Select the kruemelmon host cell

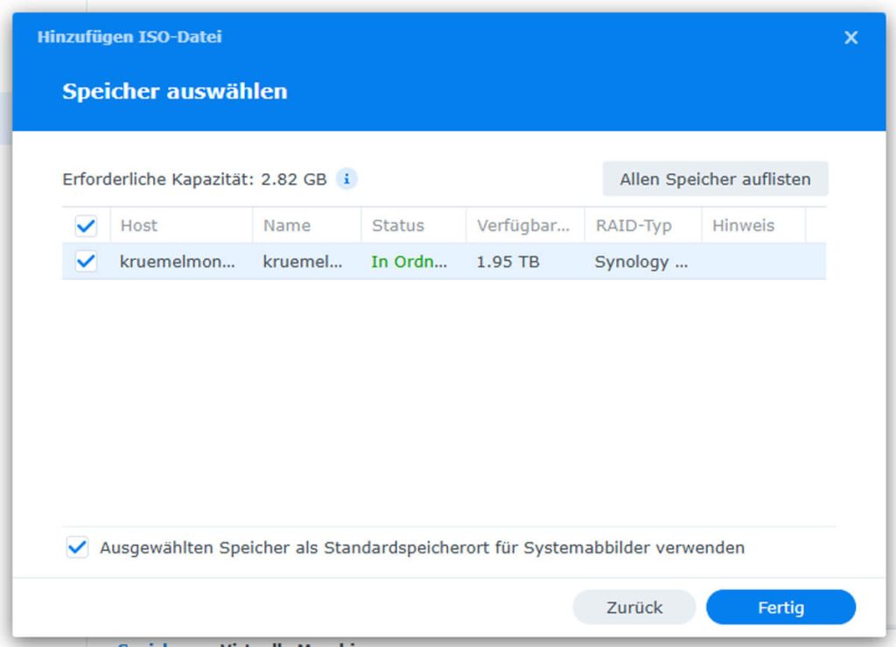178,262
